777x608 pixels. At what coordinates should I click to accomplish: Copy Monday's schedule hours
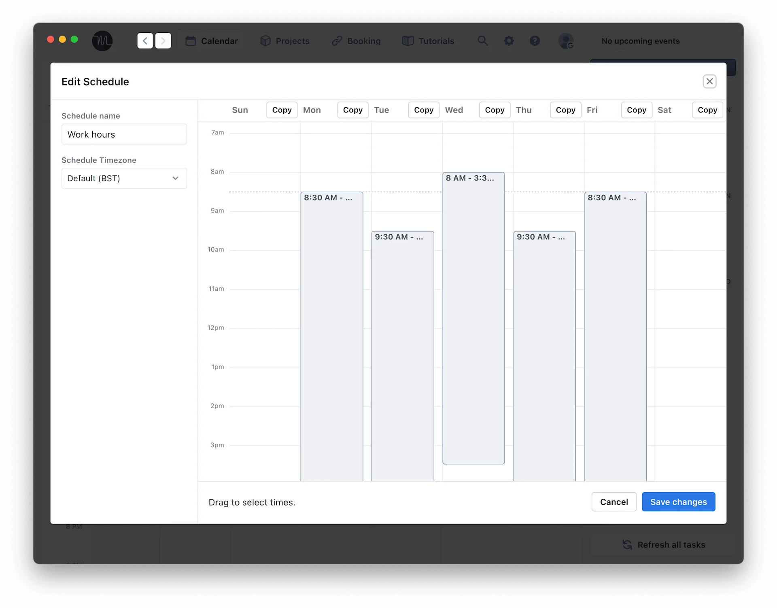tap(352, 110)
